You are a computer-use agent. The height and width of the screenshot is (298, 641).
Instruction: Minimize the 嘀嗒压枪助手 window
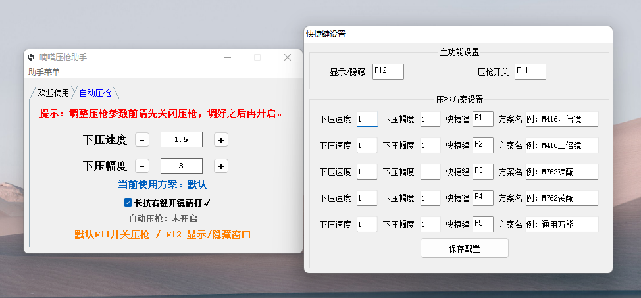click(x=228, y=57)
